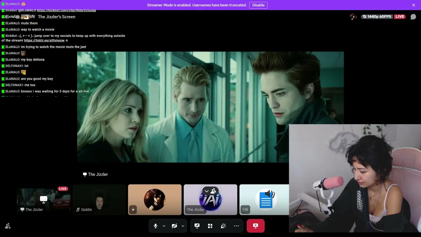Dismiss the Streamer Mode banner
The width and height of the screenshot is (421, 237).
click(413, 5)
